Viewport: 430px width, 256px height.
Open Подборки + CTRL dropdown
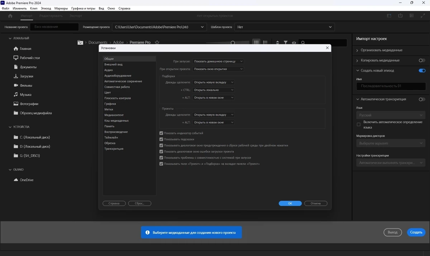pyautogui.click(x=214, y=90)
